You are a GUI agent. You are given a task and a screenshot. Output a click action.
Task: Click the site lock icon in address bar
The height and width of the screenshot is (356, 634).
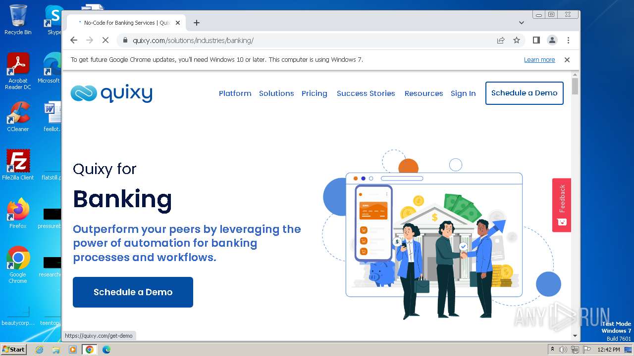125,41
